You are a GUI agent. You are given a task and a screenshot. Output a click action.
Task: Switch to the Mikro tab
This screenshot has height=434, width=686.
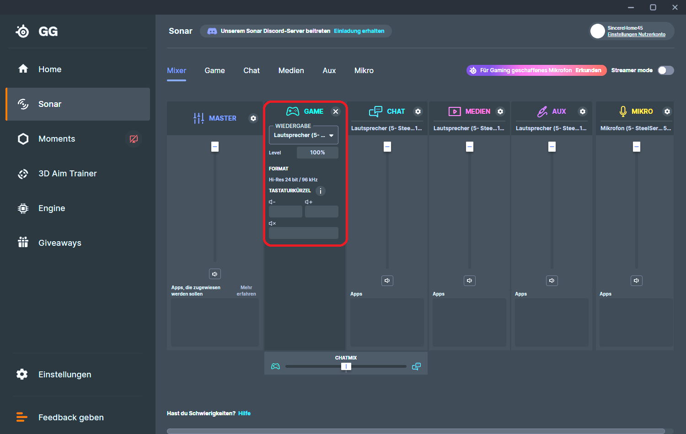click(364, 70)
